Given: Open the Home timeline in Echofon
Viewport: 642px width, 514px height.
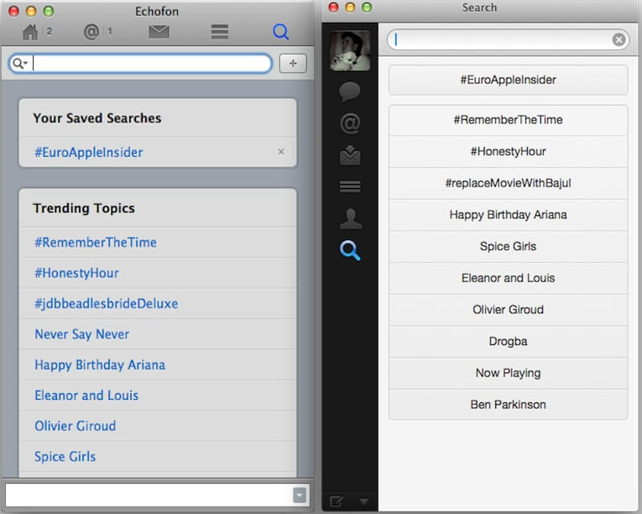Looking at the screenshot, I should [x=30, y=32].
